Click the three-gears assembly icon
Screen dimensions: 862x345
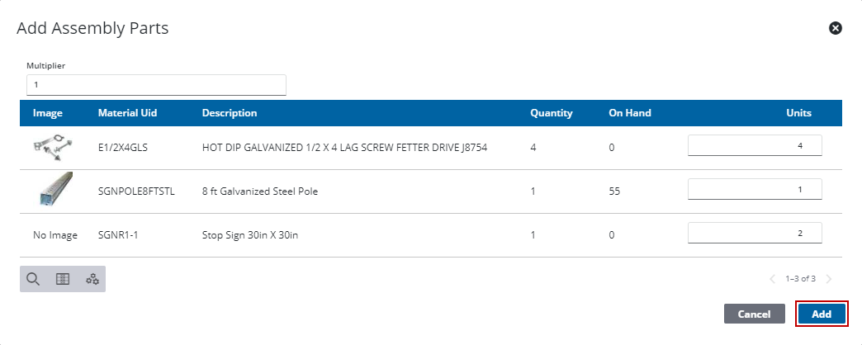(92, 279)
